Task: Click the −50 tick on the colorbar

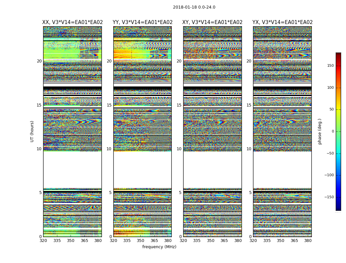Action: point(330,154)
